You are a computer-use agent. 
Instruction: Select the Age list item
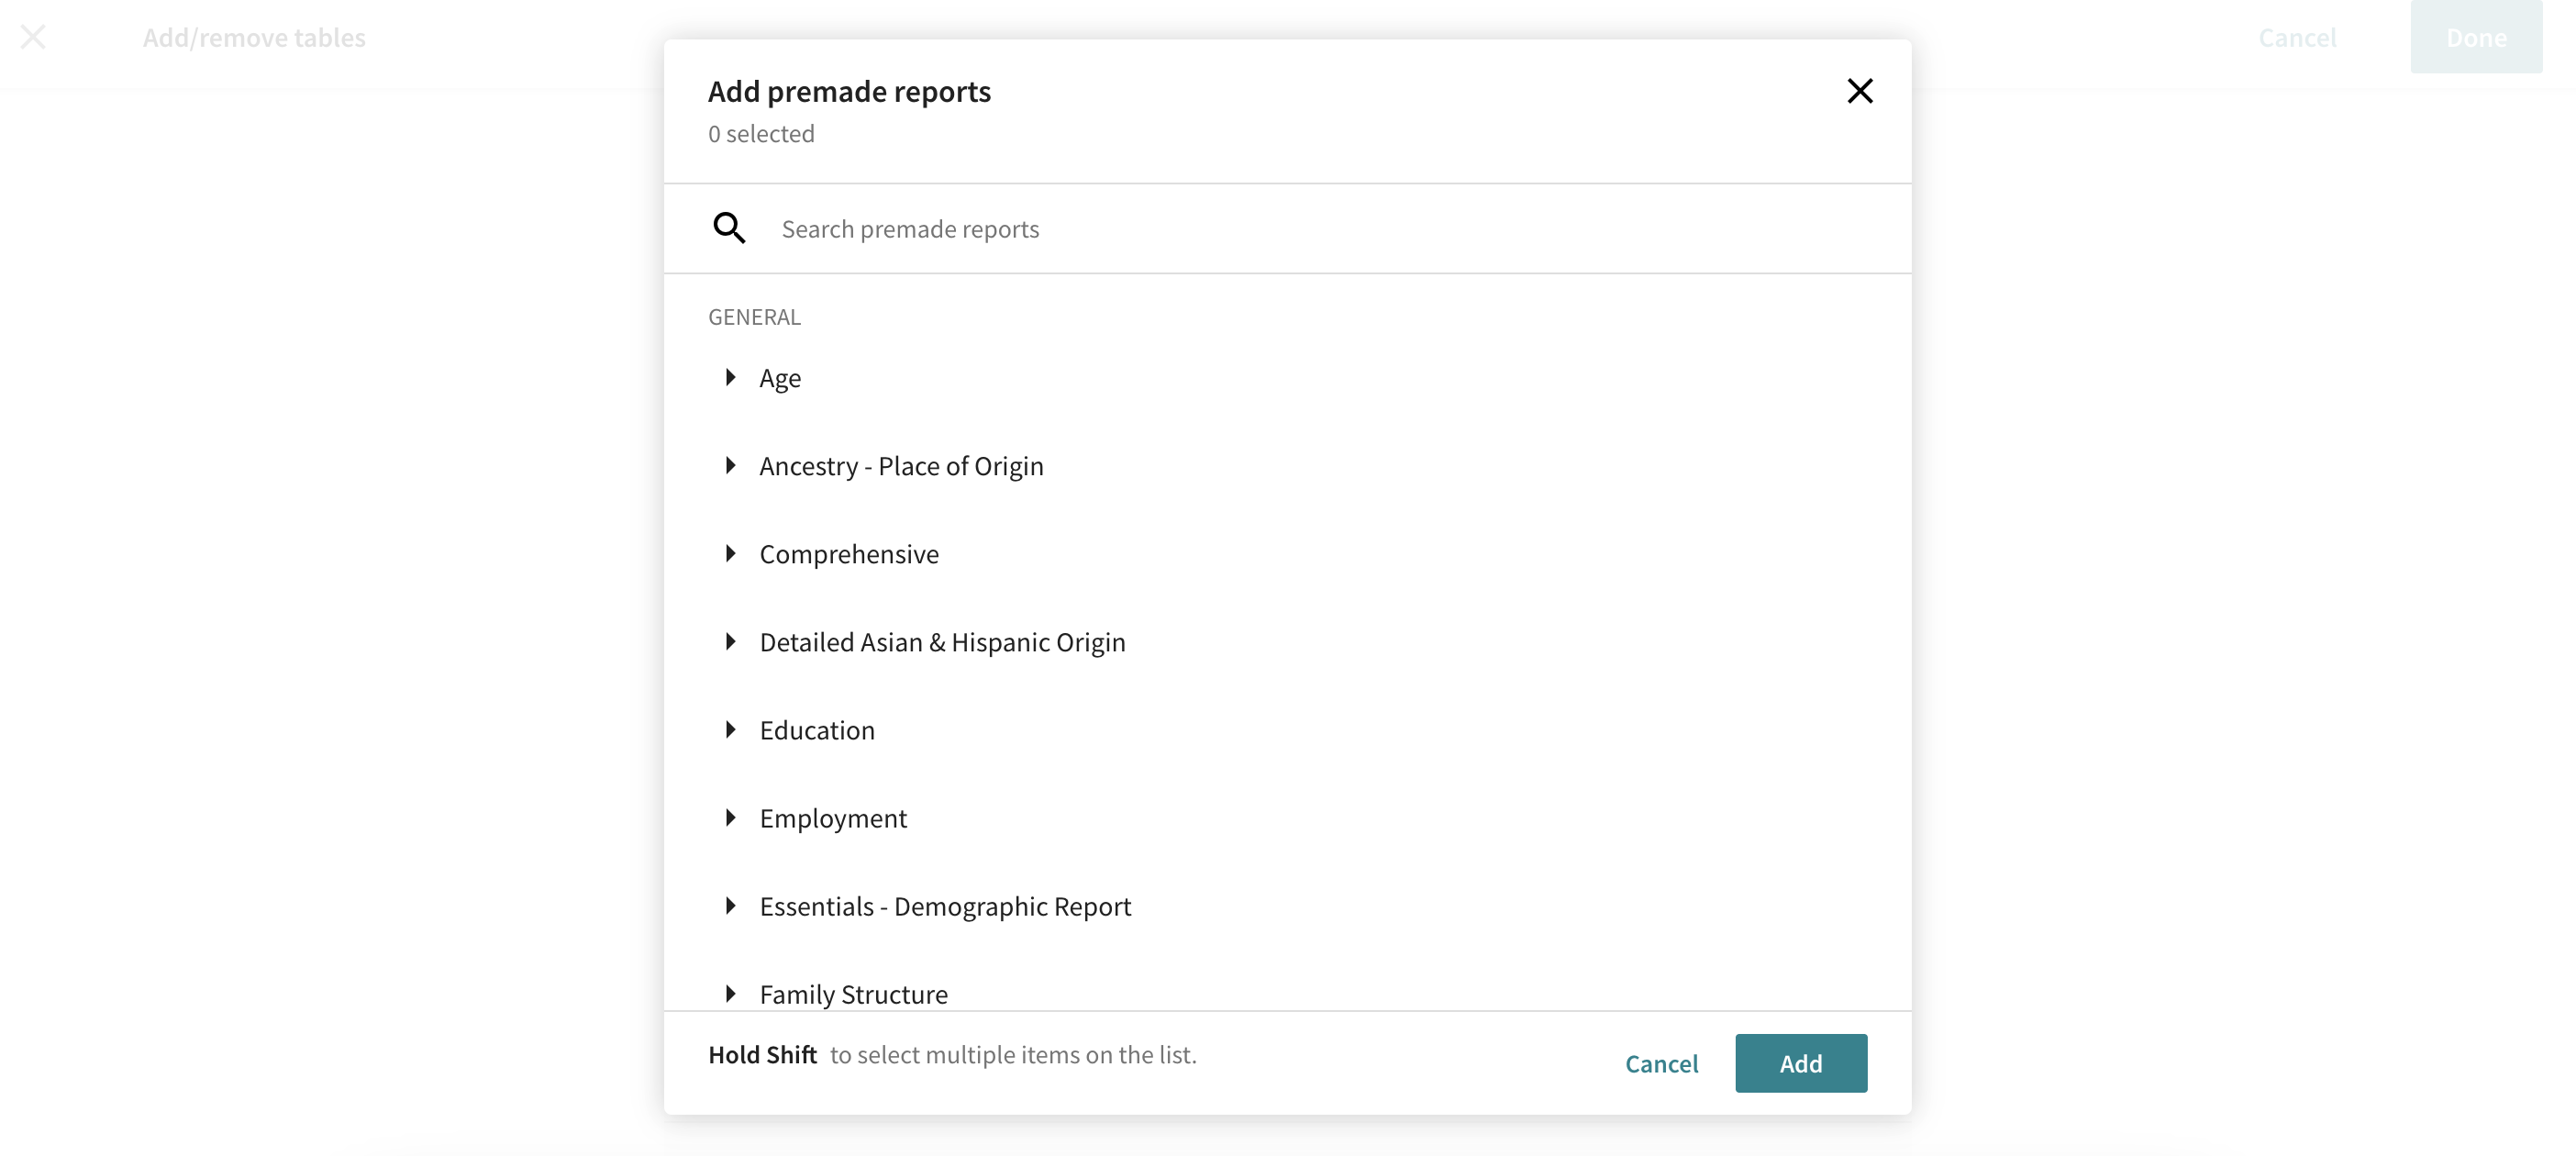780,378
